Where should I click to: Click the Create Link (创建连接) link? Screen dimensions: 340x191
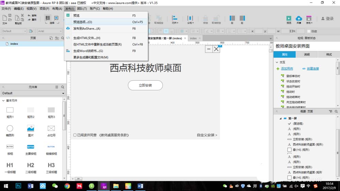pos(313,69)
